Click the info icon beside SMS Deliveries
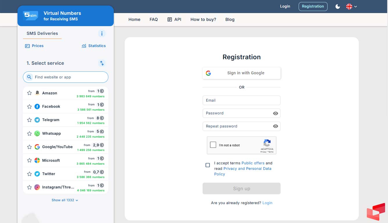Viewport: 388px width, 223px height. click(102, 34)
